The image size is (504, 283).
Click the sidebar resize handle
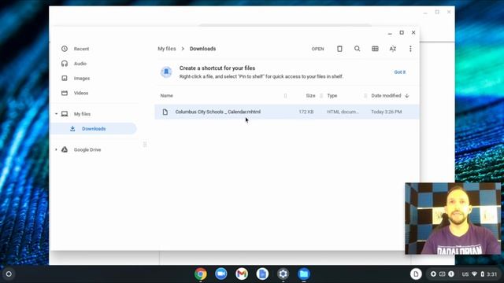point(145,145)
